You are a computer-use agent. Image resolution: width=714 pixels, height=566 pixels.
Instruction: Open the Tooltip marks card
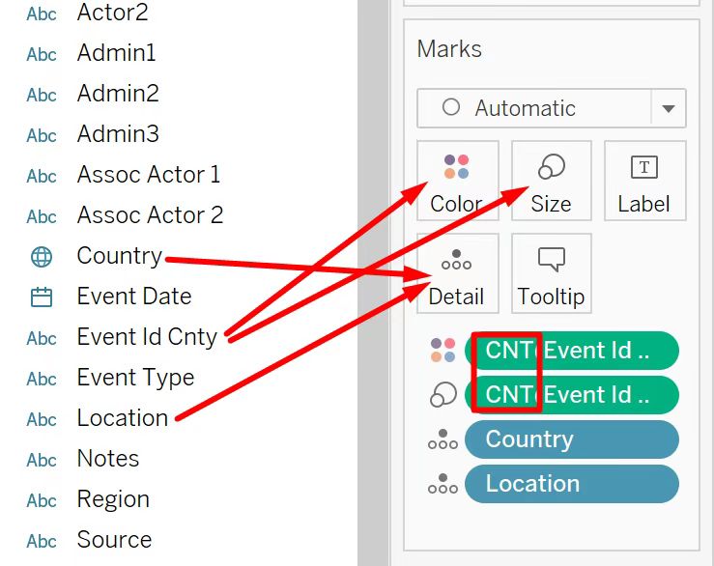551,274
